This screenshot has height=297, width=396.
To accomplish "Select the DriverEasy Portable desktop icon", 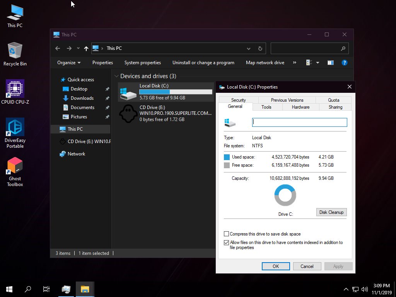I will [15, 133].
